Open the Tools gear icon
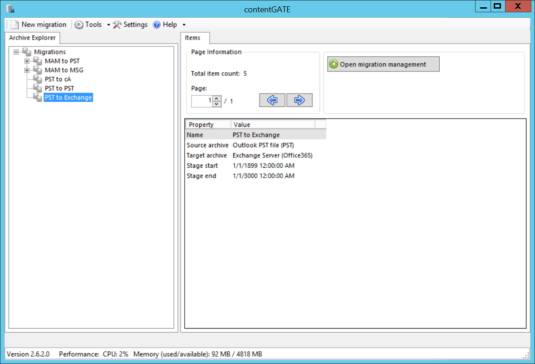Viewport: 535px width, 364px height. point(79,25)
